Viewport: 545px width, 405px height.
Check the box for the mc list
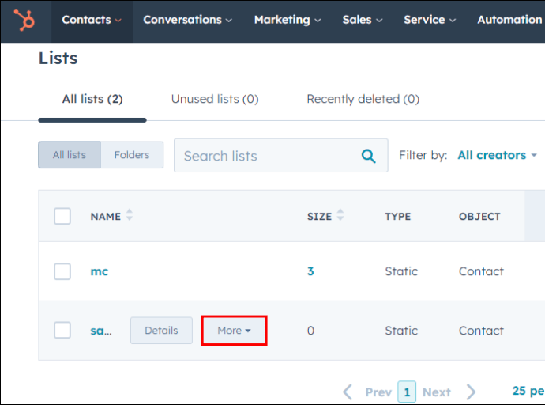(62, 271)
